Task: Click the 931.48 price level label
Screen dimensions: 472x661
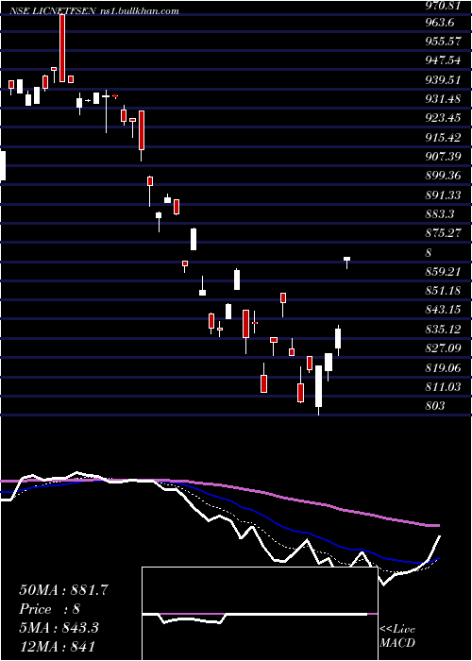Action: coord(444,99)
